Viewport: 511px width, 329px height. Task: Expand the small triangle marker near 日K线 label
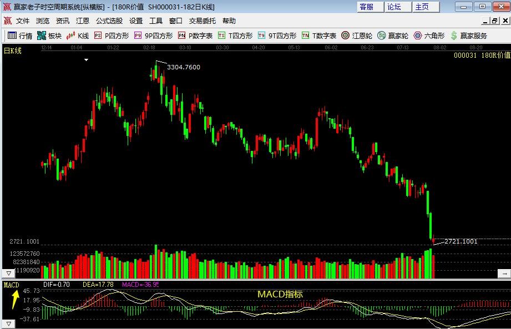(85, 59)
